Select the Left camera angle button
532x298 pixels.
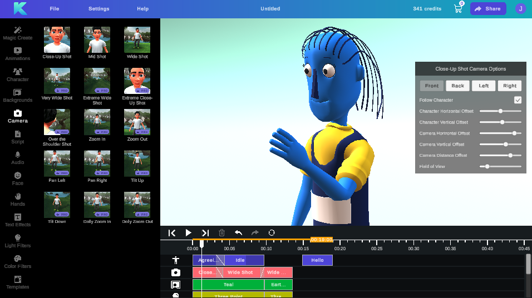484,86
